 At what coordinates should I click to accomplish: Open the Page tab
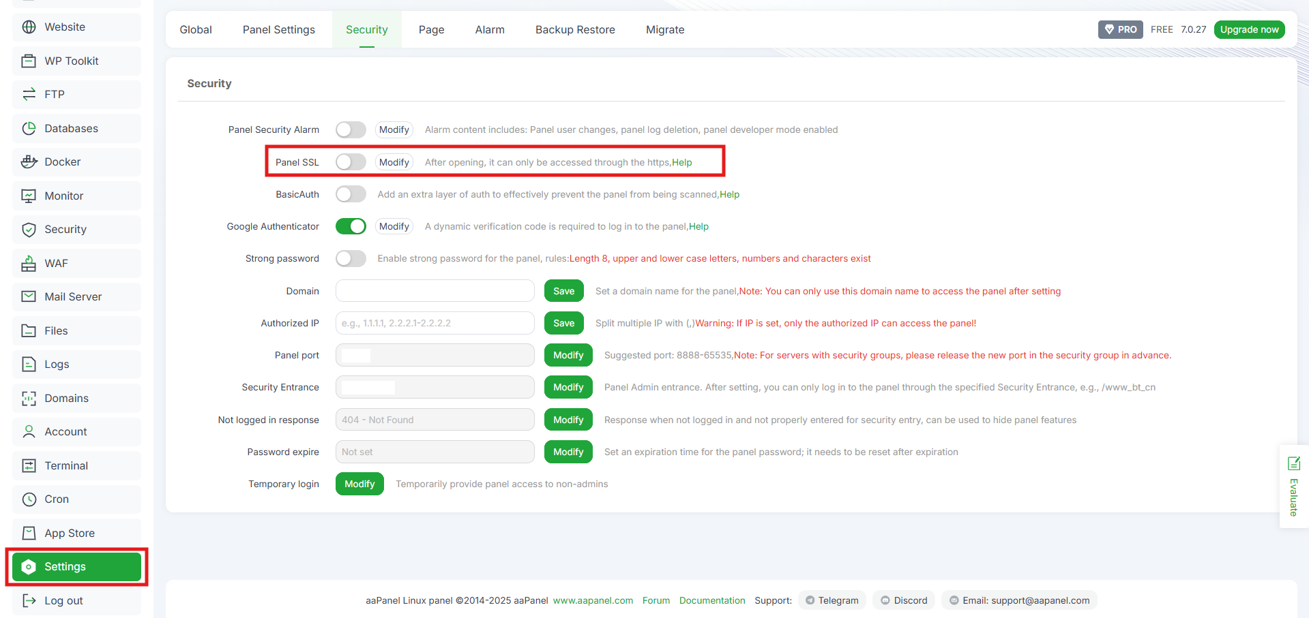pyautogui.click(x=432, y=29)
